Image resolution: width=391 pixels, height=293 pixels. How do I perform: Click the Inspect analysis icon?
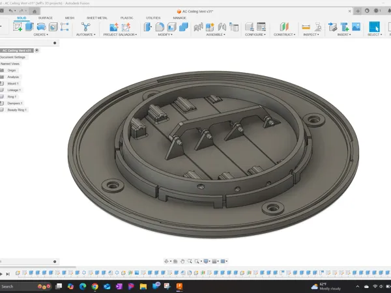point(318,27)
